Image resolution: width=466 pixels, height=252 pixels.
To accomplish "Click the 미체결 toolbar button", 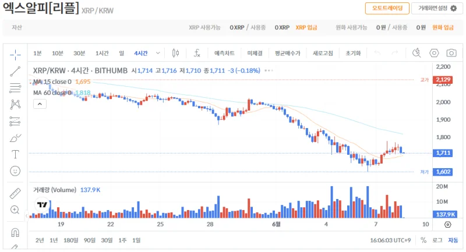I will (255, 53).
